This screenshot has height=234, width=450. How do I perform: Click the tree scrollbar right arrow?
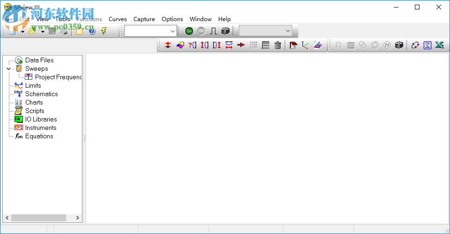(x=77, y=218)
